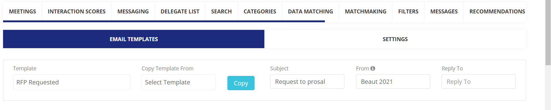Open the Settings section
Viewport: 551px width, 110px height.
tap(395, 39)
